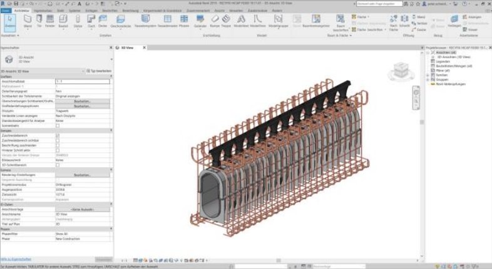The image size is (492, 269).
Task: Click the ViewCube in the 3D view
Action: (401, 71)
